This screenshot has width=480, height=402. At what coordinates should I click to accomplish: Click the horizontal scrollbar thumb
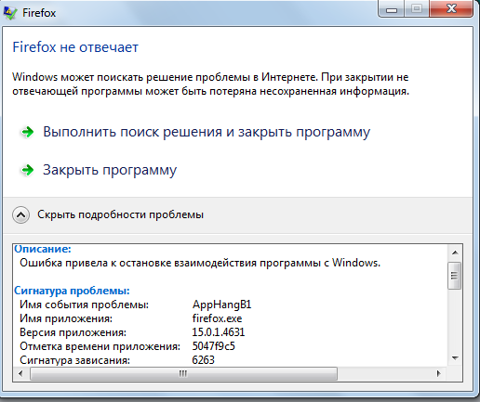pyautogui.click(x=183, y=373)
